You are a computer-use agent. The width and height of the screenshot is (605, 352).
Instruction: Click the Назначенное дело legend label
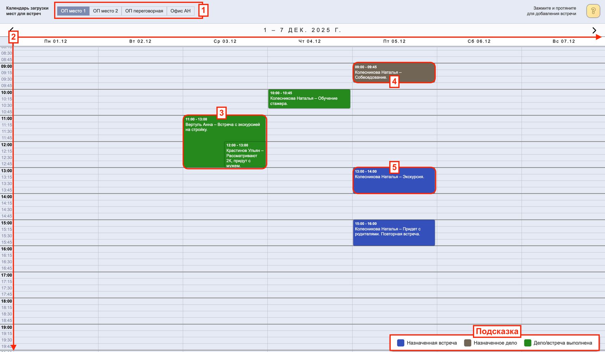[495, 343]
